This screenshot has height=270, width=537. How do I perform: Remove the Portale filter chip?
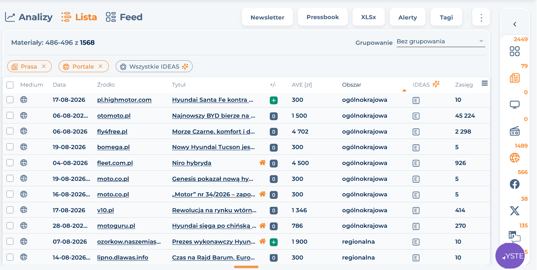(x=101, y=66)
